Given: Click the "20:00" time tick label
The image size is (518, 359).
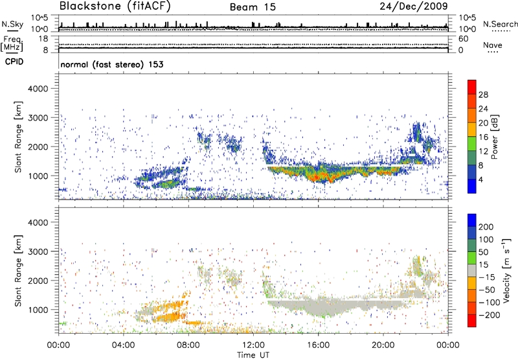Looking at the screenshot, I should point(383,345).
